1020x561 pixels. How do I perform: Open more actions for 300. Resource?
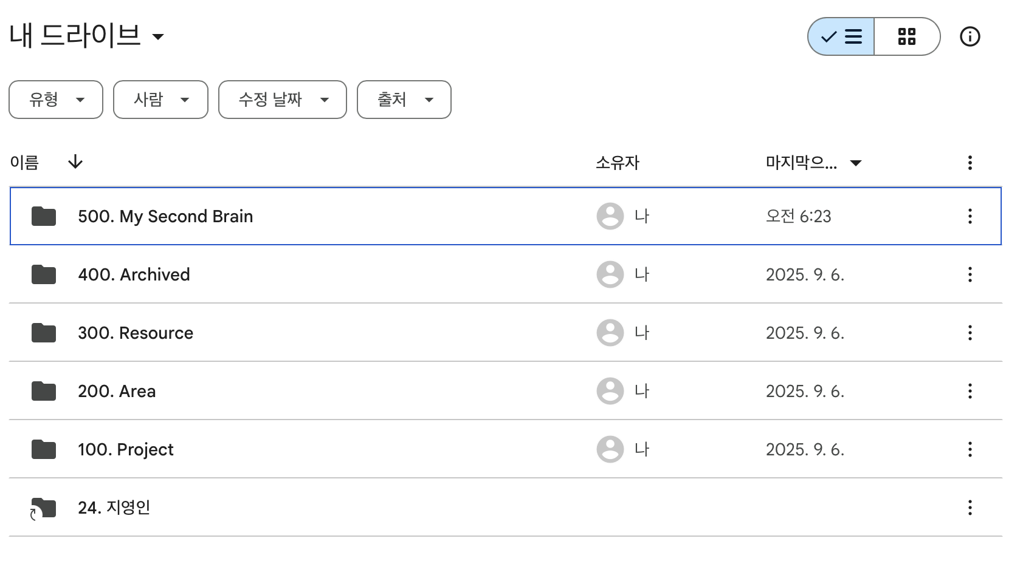[x=970, y=333]
